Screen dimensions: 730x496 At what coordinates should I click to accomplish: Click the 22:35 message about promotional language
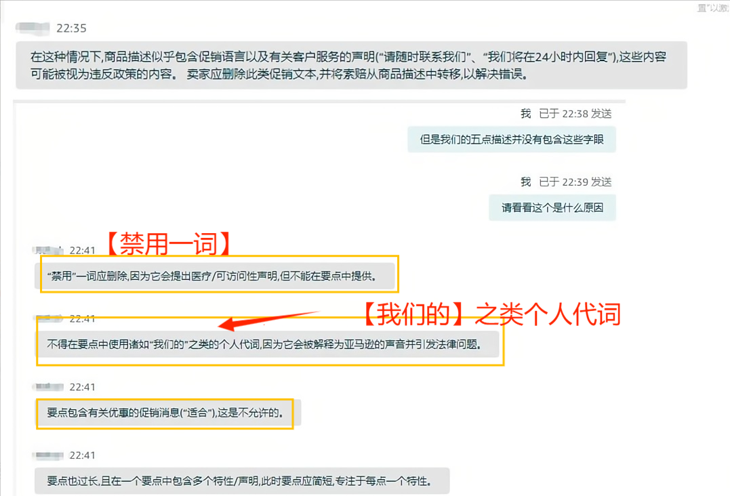352,65
